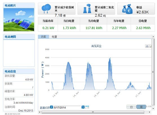Click the 电站地图 panel header

19,37
